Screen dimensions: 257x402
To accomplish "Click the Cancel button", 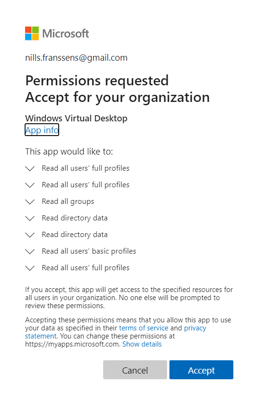I will [135, 370].
